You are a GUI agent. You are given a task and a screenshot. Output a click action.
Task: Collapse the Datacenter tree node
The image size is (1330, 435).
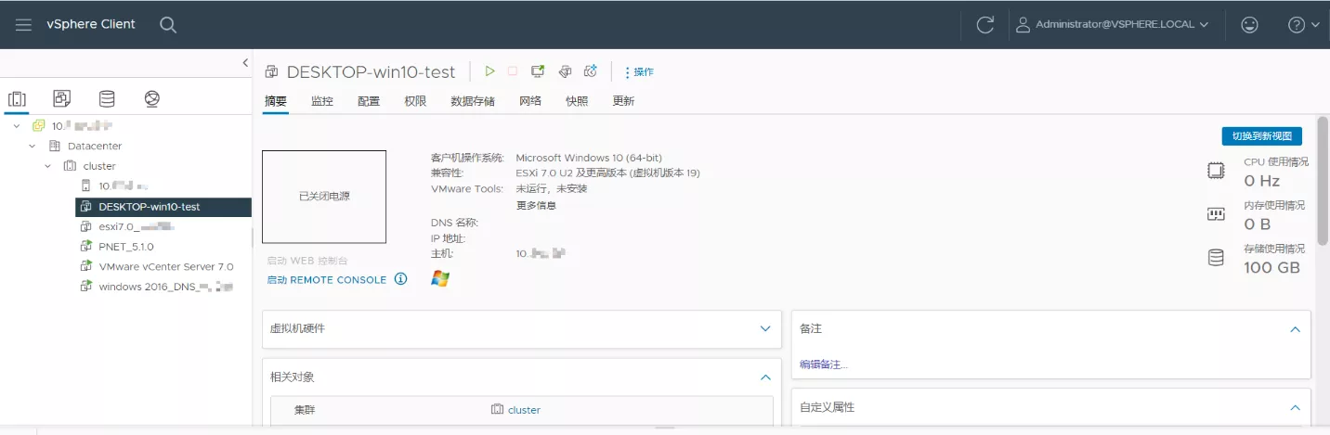pyautogui.click(x=33, y=146)
